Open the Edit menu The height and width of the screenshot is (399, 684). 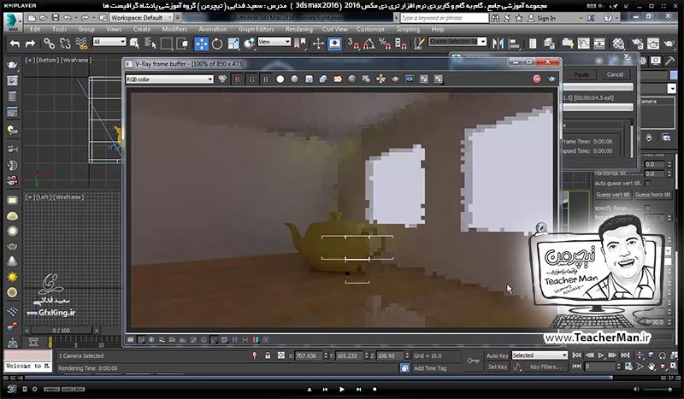(x=35, y=29)
